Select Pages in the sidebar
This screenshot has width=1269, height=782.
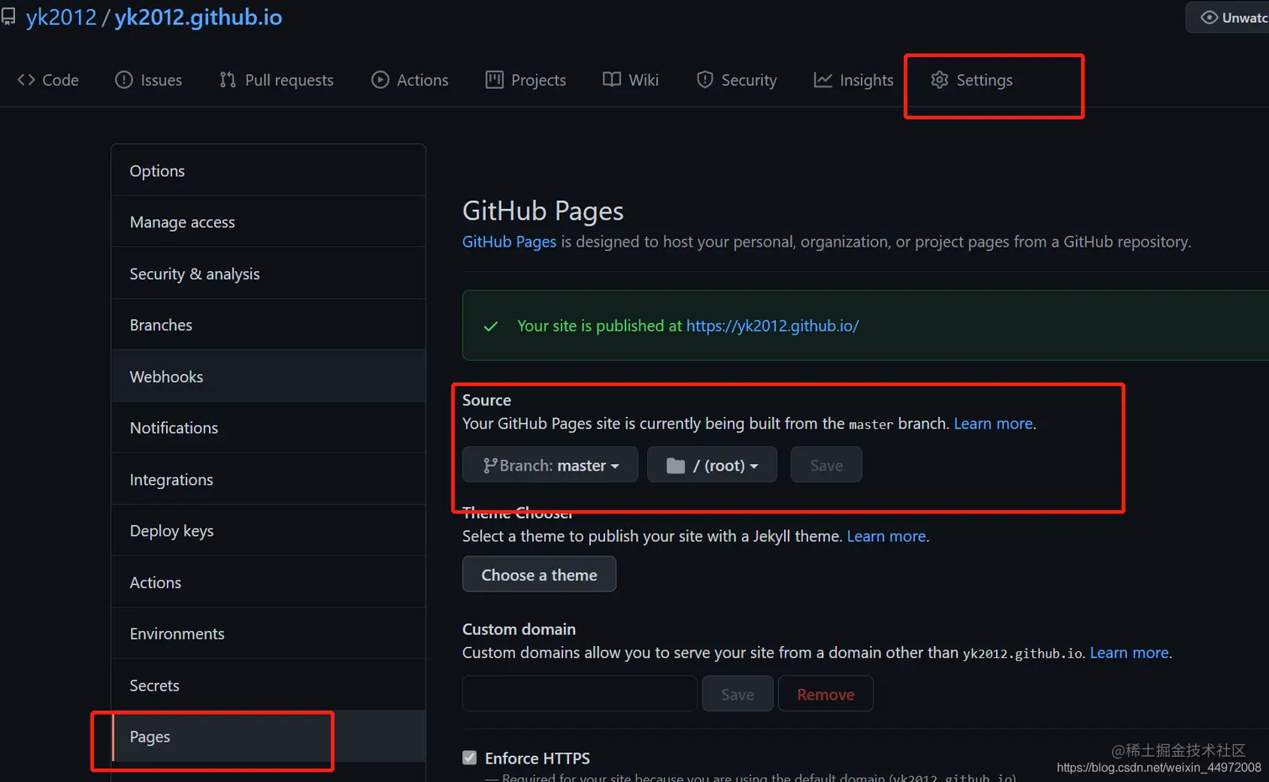pos(269,737)
